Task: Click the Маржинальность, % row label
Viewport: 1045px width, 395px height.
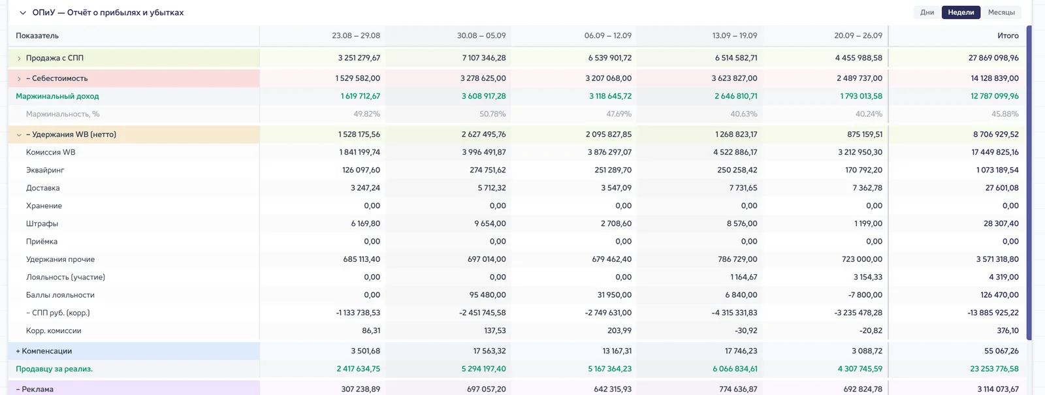Action: (63, 114)
